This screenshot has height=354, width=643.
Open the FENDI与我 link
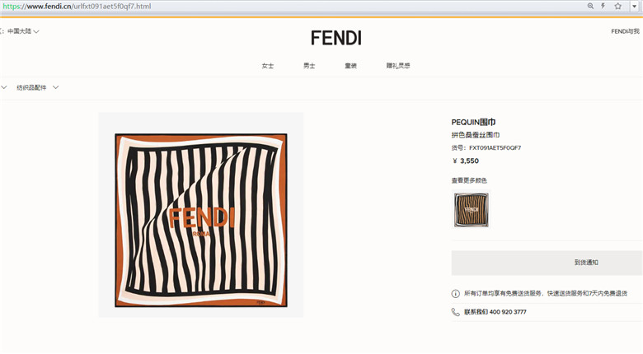pos(625,31)
